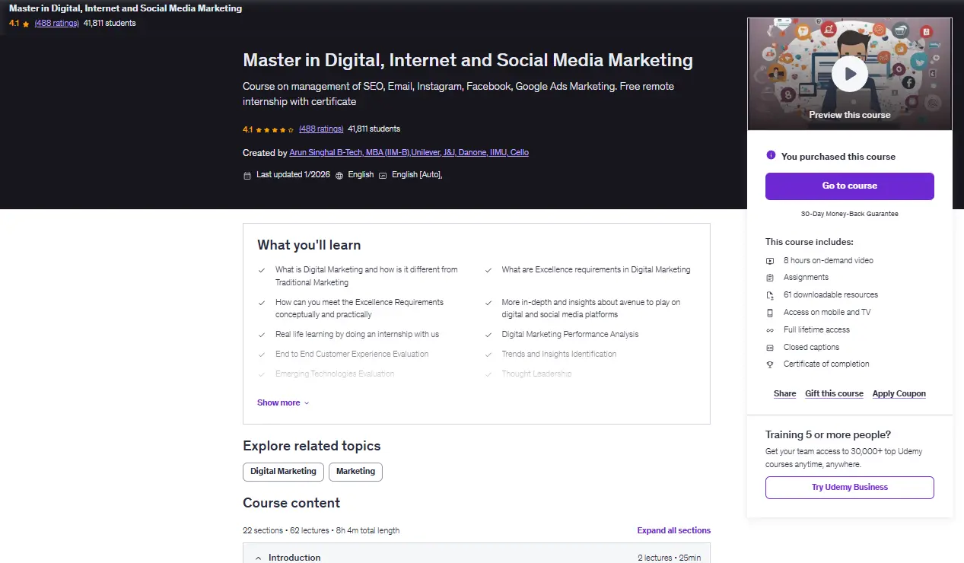Click '30-Day Money-Back Guarantee' text

[849, 214]
